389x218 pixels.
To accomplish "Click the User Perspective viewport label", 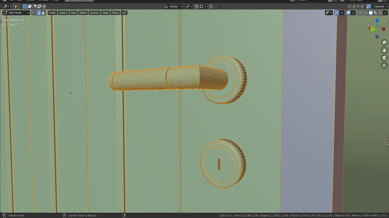I will pos(13,20).
